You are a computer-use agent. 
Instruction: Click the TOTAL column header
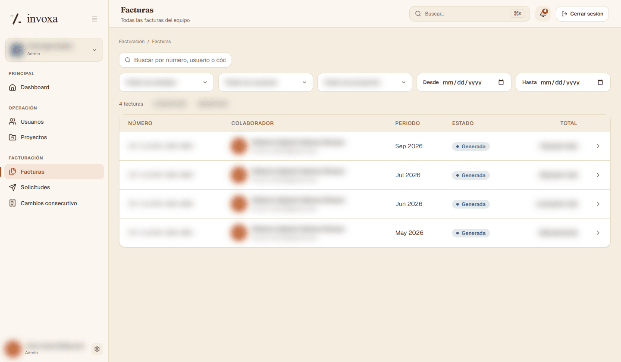[x=568, y=123]
